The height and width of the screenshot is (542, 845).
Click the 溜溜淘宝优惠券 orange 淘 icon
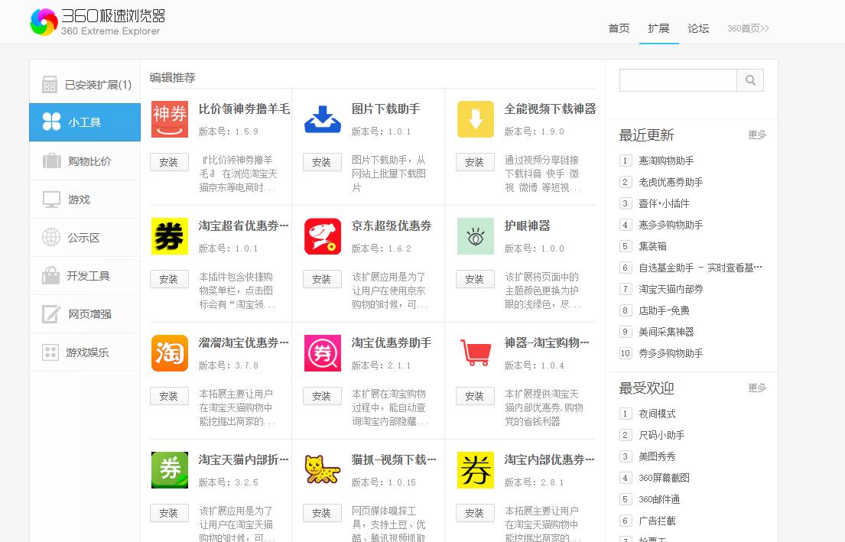tap(168, 354)
